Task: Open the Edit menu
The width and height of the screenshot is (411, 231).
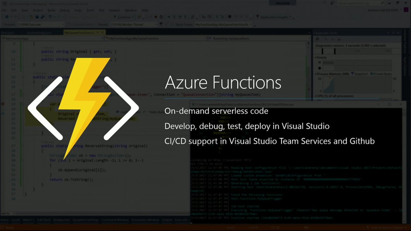Action: [14, 10]
